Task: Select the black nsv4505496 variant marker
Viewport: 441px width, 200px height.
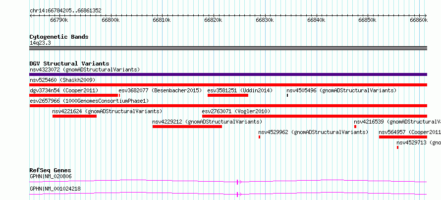Action: pyautogui.click(x=287, y=95)
